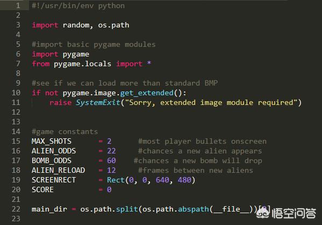Place cursor on os.path in line 3
The image size is (322, 225).
pos(113,25)
